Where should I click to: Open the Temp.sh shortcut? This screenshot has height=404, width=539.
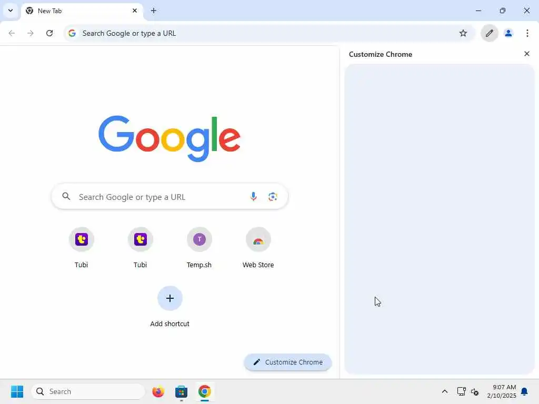coord(199,247)
